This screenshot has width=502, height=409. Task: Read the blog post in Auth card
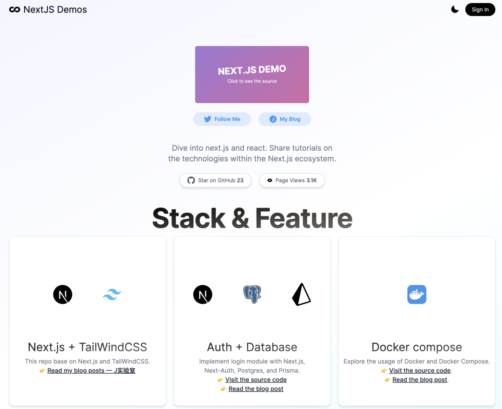(256, 389)
